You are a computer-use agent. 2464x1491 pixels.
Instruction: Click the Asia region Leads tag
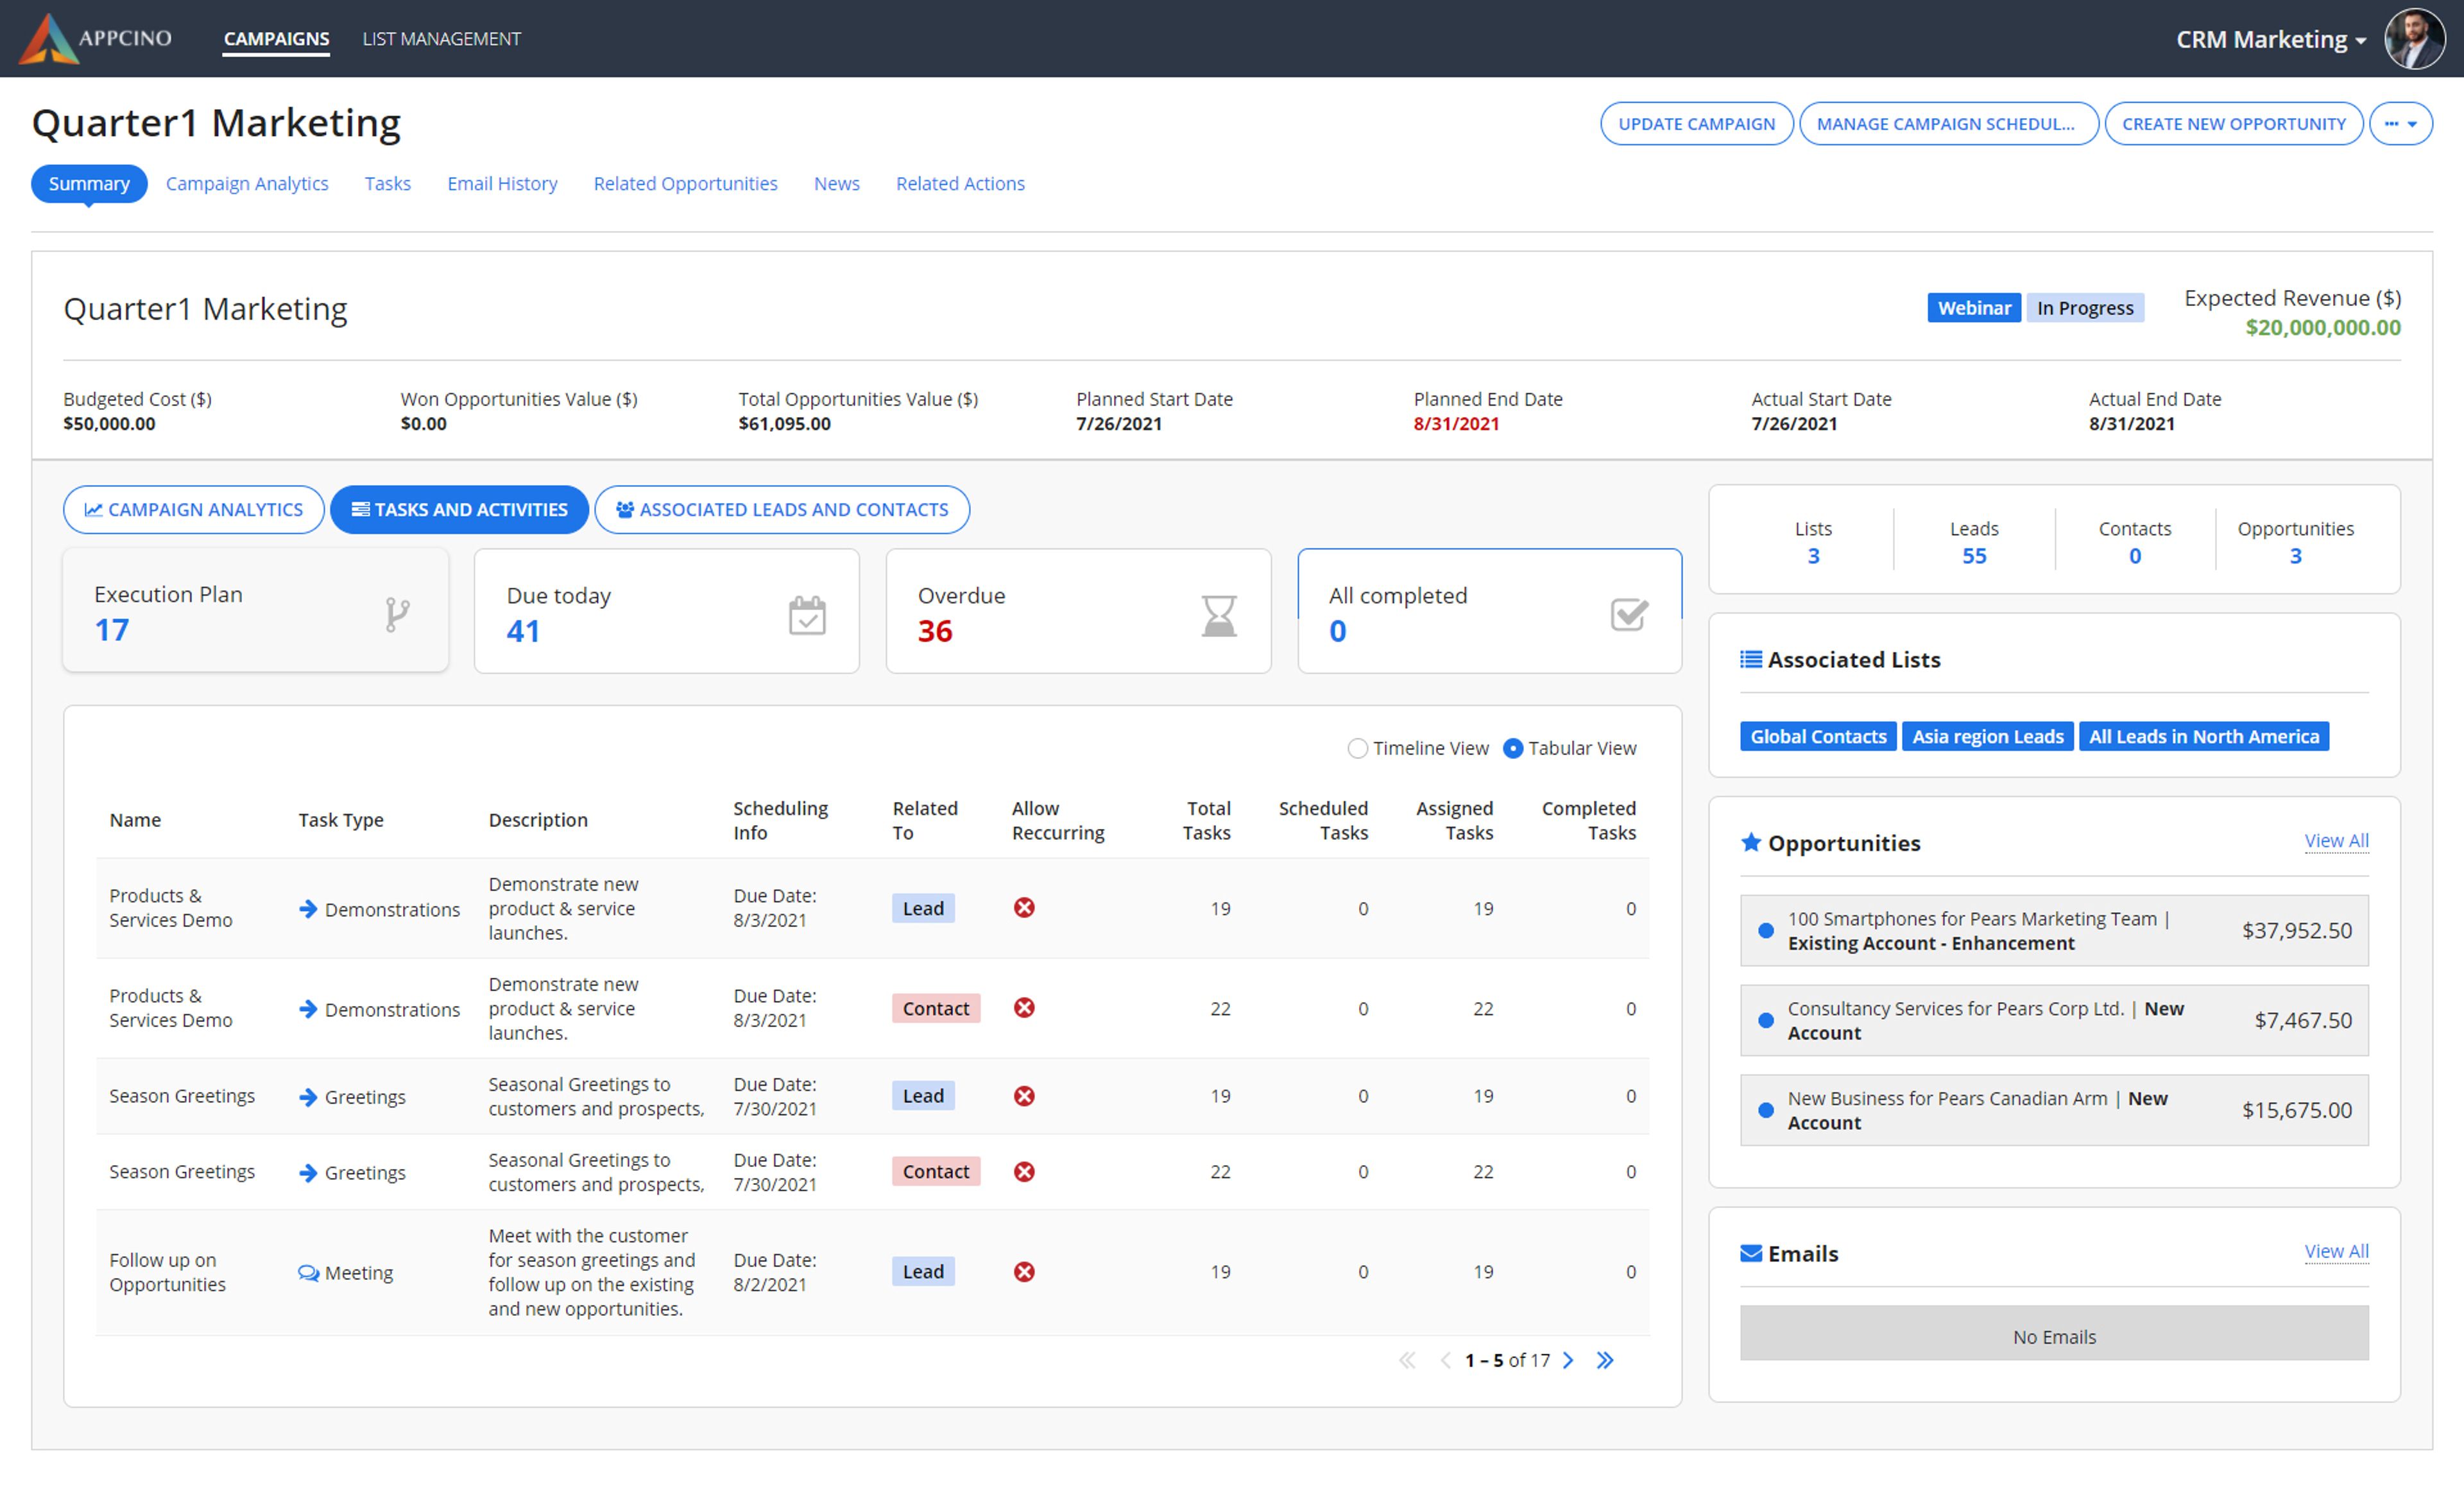[1987, 737]
